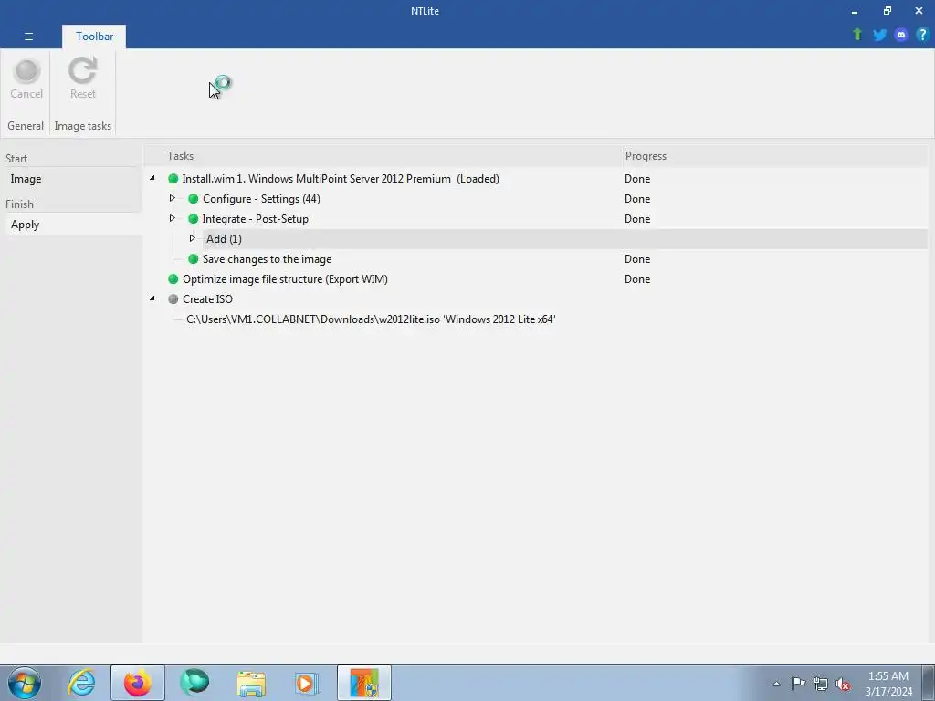935x701 pixels.
Task: Click the Progress column header
Action: (774, 156)
